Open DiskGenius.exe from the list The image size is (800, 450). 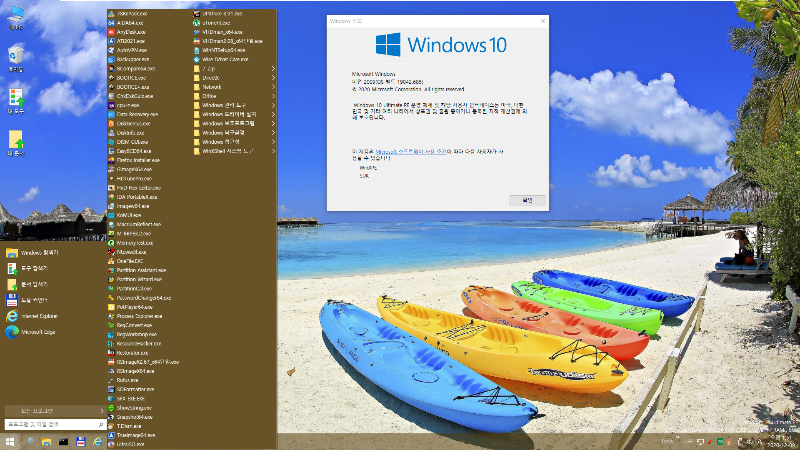(135, 123)
